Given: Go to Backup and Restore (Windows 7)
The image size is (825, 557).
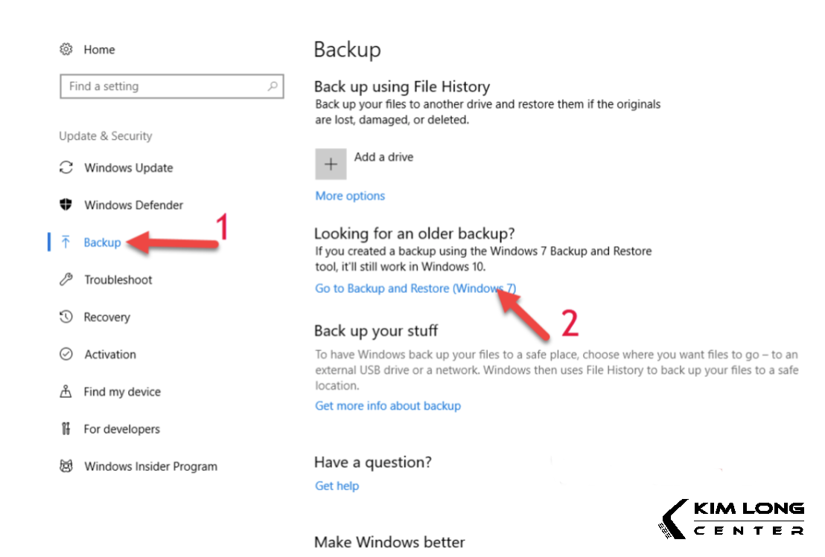Looking at the screenshot, I should point(415,289).
